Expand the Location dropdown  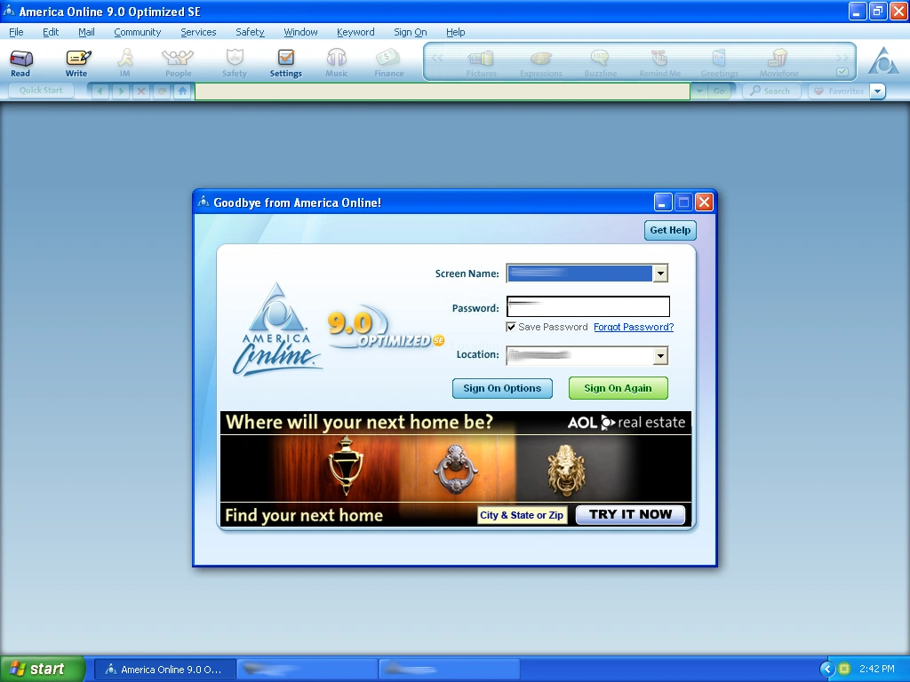pos(660,355)
